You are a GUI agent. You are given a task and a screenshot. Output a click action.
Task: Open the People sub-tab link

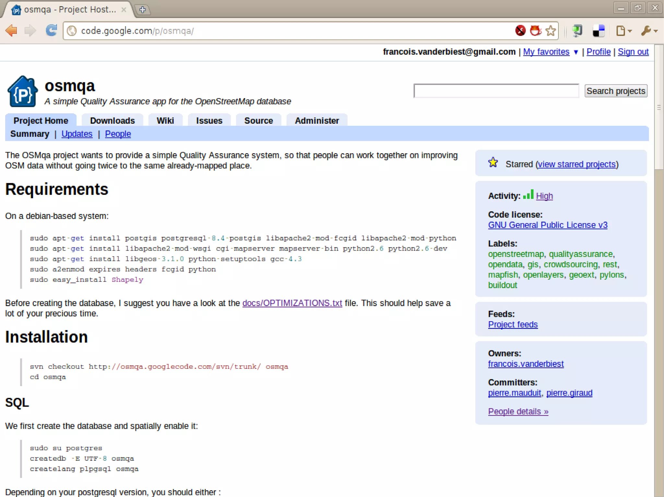(x=118, y=134)
